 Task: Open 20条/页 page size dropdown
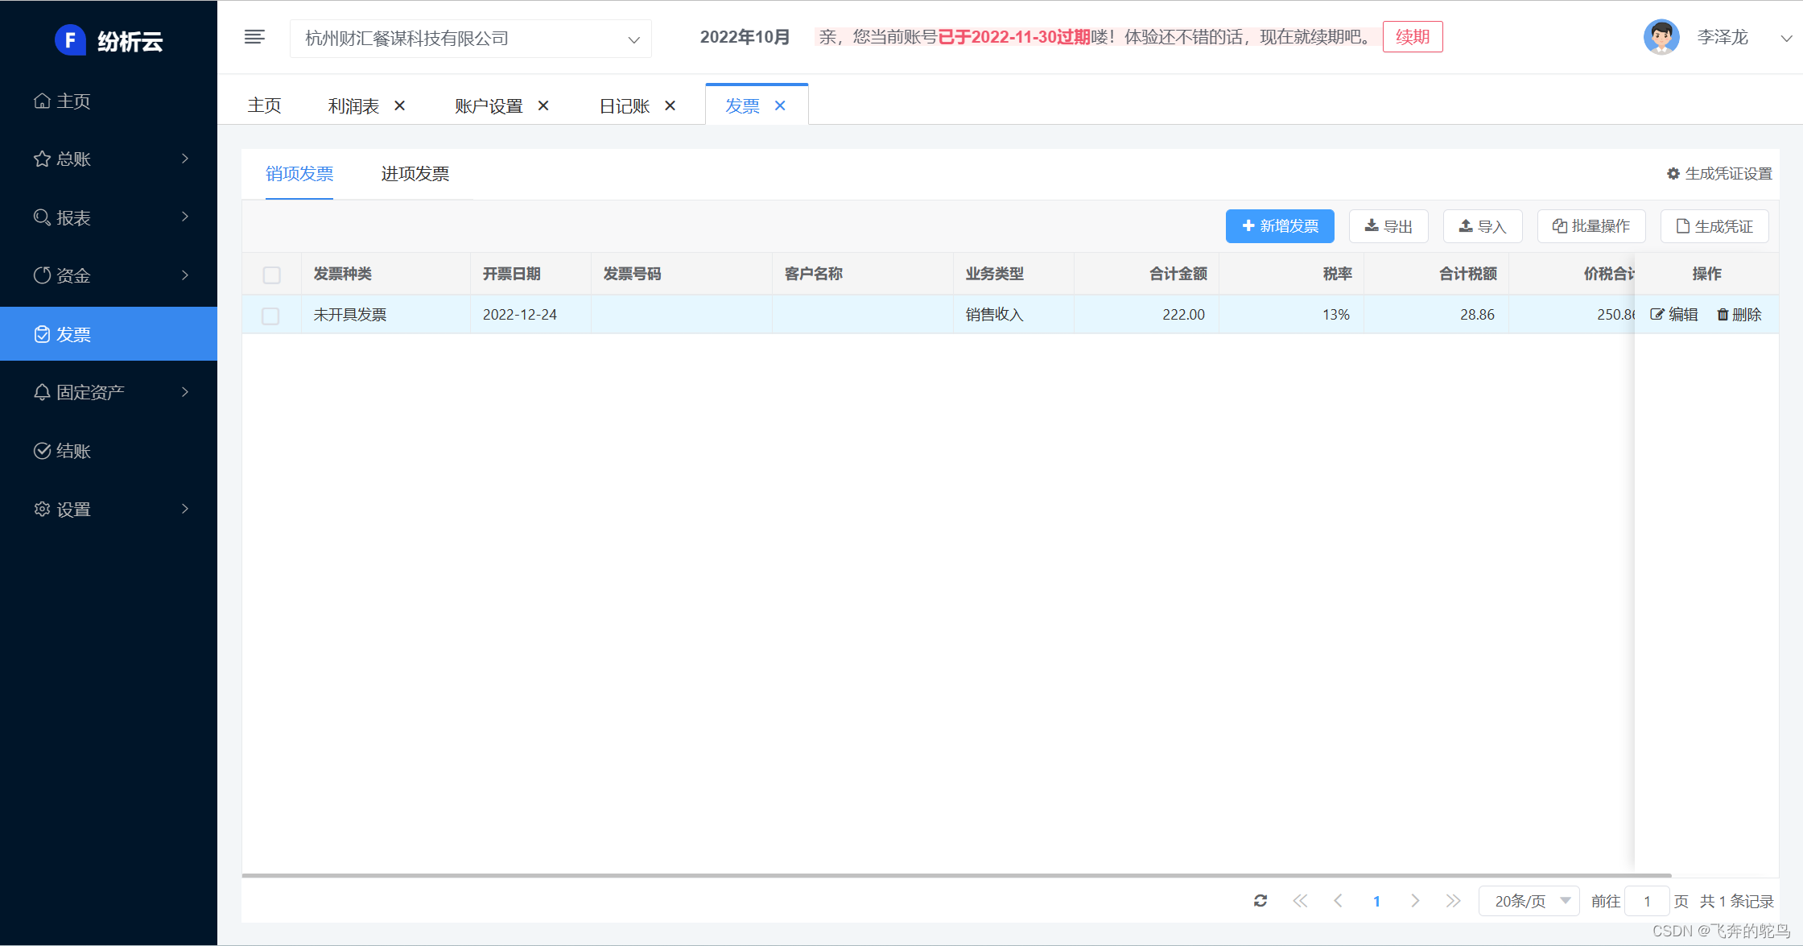pyautogui.click(x=1529, y=901)
